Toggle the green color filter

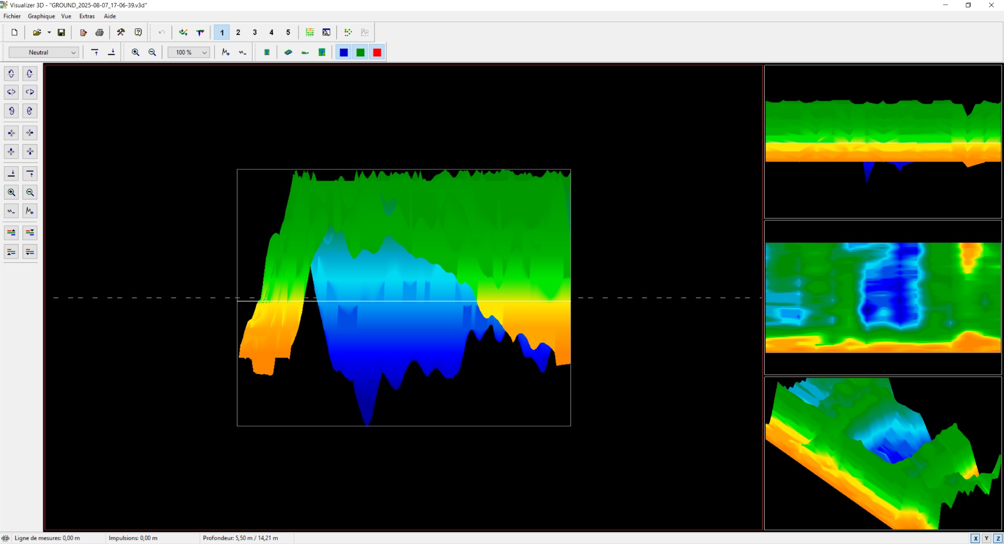[x=360, y=52]
